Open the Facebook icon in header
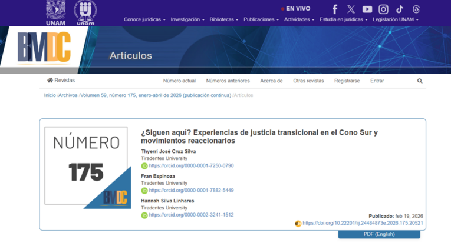 pyautogui.click(x=335, y=9)
